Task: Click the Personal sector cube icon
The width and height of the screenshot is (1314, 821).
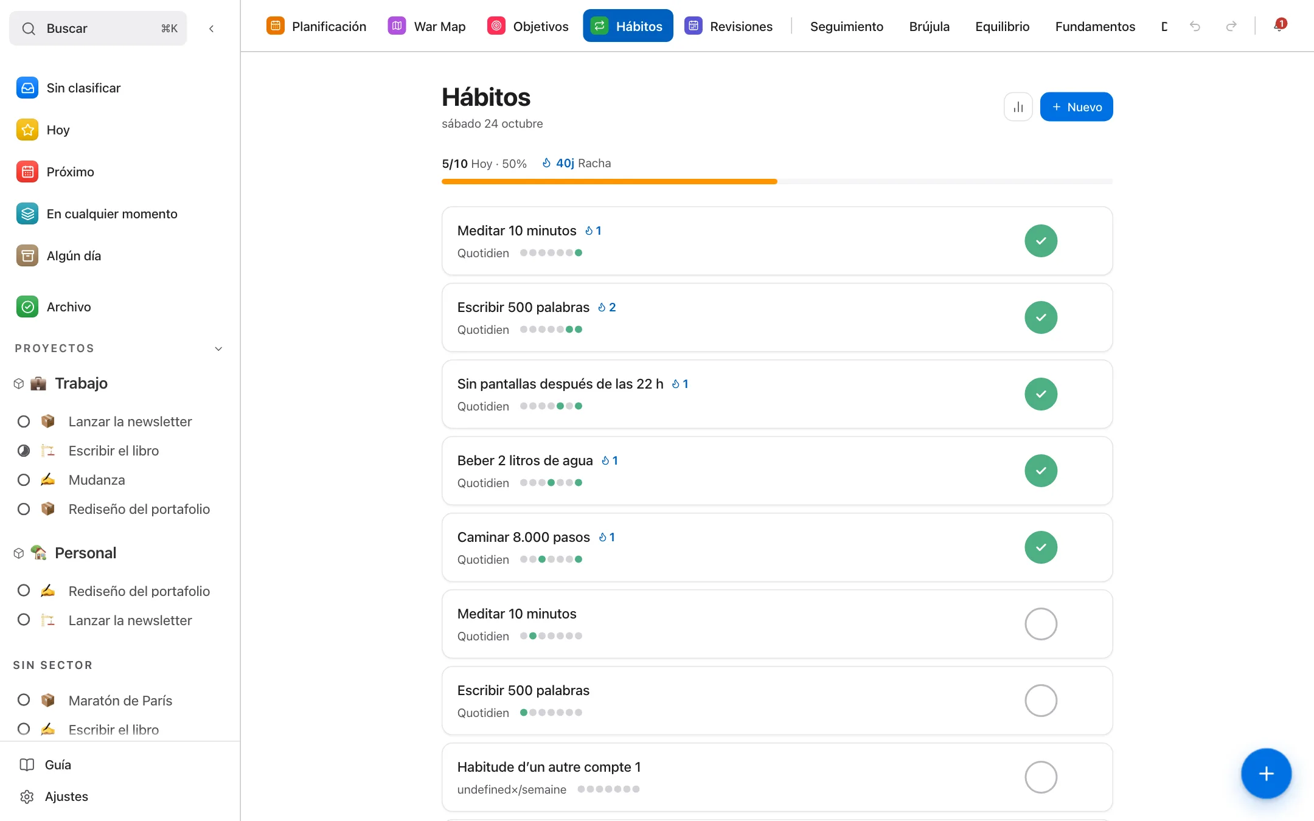Action: coord(19,553)
